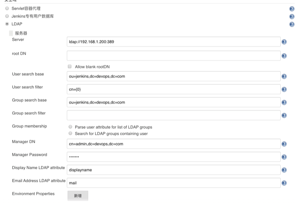Image resolution: width=296 pixels, height=210 pixels.
Task: Show help for User search base
Action: point(284,77)
